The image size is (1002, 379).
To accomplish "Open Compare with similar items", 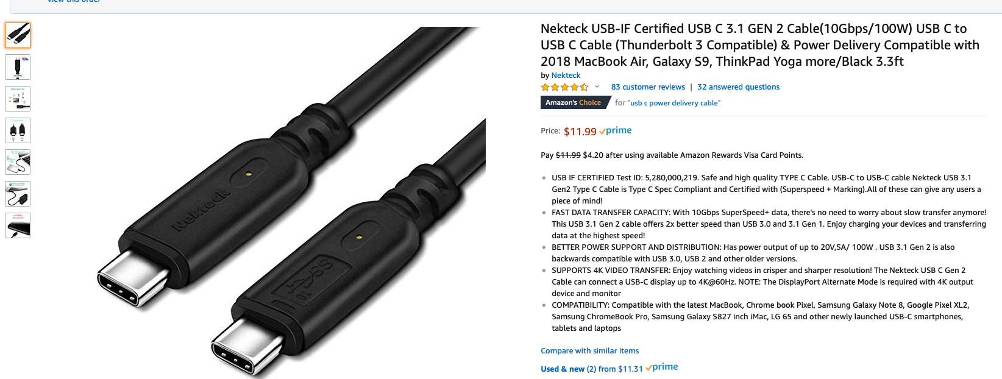I will tap(589, 350).
